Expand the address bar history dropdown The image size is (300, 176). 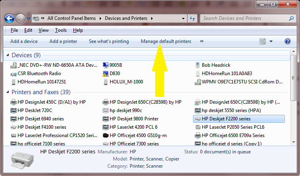click(183, 19)
